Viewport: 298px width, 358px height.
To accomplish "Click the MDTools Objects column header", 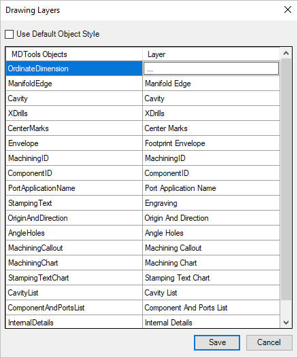I will [74, 54].
